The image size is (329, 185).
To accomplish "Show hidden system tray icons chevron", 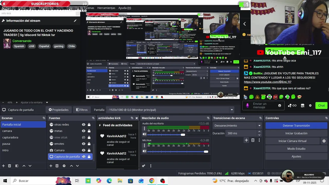I will [x=255, y=181].
